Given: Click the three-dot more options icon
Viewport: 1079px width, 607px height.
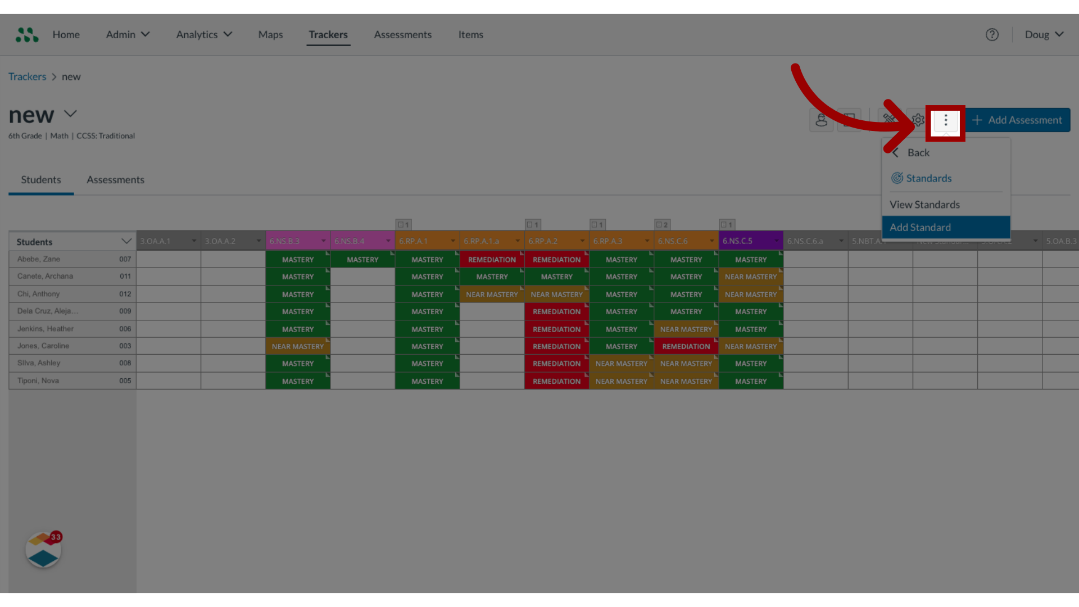Looking at the screenshot, I should pos(946,120).
